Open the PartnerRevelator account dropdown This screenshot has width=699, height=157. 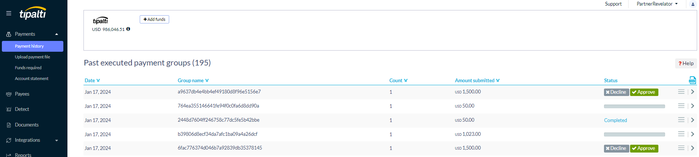pos(657,4)
